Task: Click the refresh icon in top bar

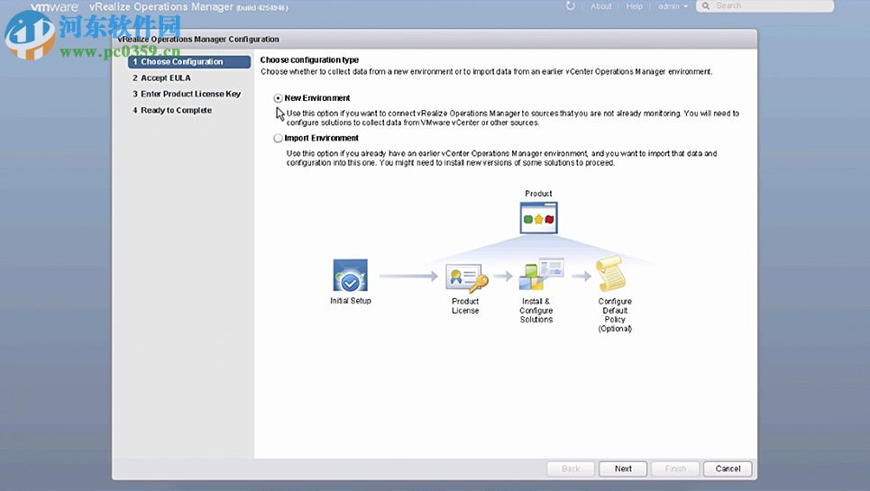Action: point(570,6)
